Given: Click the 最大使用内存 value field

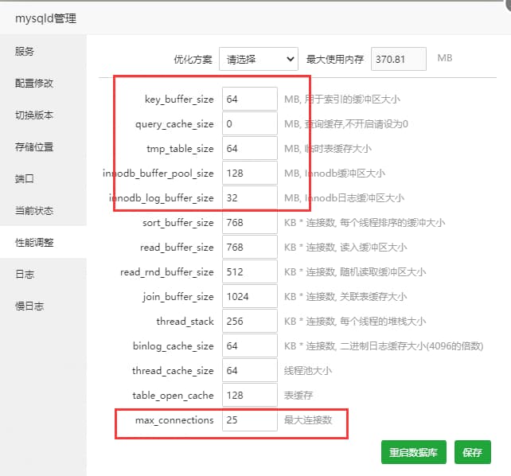Looking at the screenshot, I should tap(398, 59).
